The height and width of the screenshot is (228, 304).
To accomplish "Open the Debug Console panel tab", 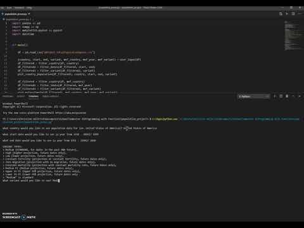I will (x=51, y=96).
